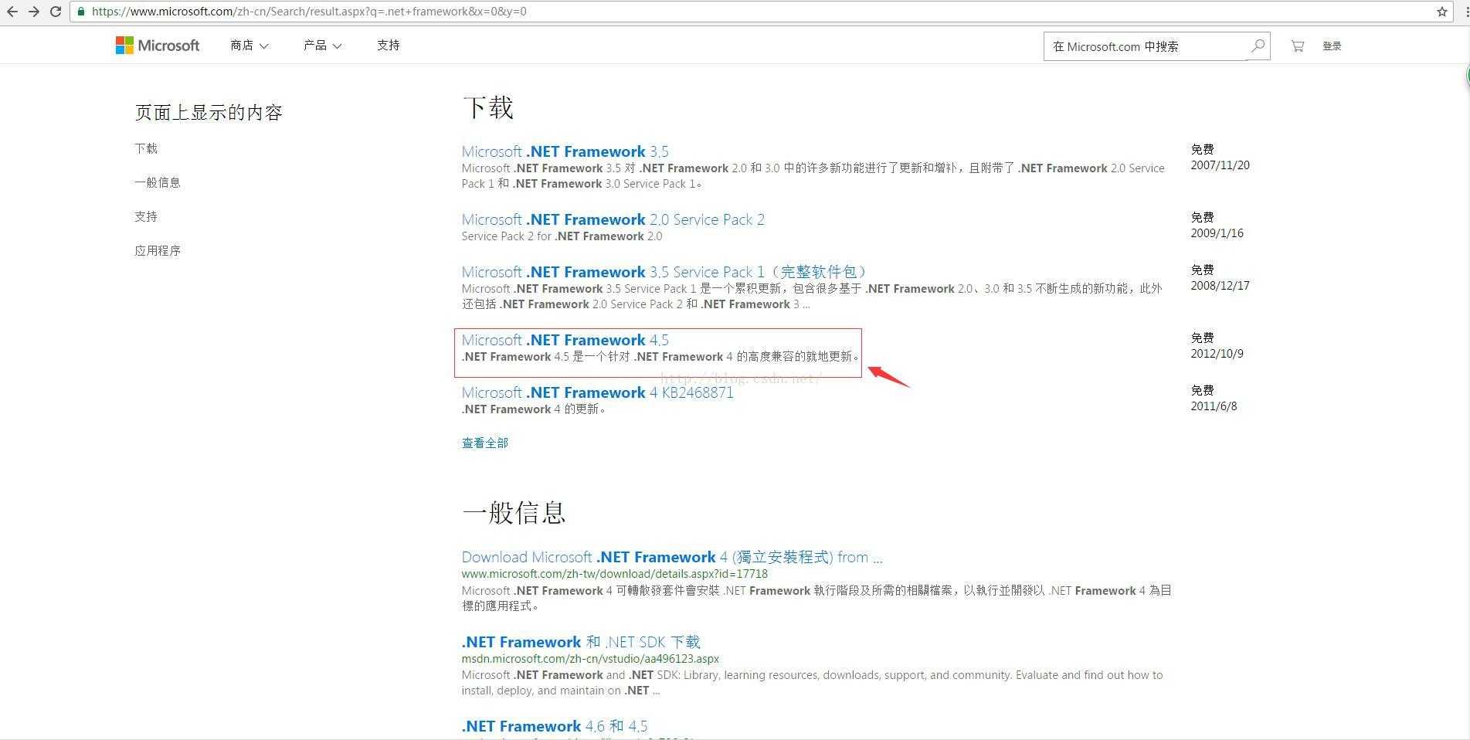Click the secure padlock icon in address bar
1470x740 pixels.
coord(81,12)
